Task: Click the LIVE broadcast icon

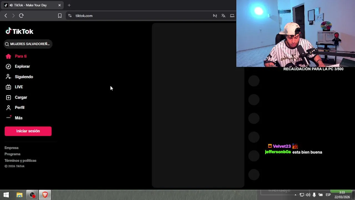Action: click(x=8, y=87)
